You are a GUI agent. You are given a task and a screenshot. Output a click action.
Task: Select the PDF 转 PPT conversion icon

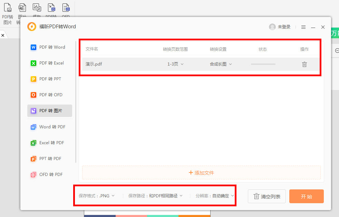tap(33, 79)
